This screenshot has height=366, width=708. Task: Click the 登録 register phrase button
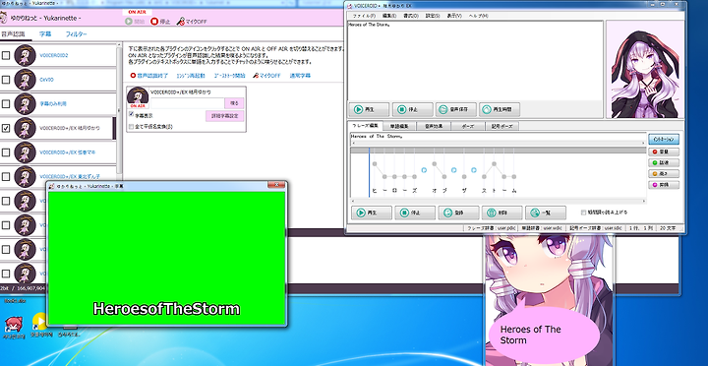(458, 213)
